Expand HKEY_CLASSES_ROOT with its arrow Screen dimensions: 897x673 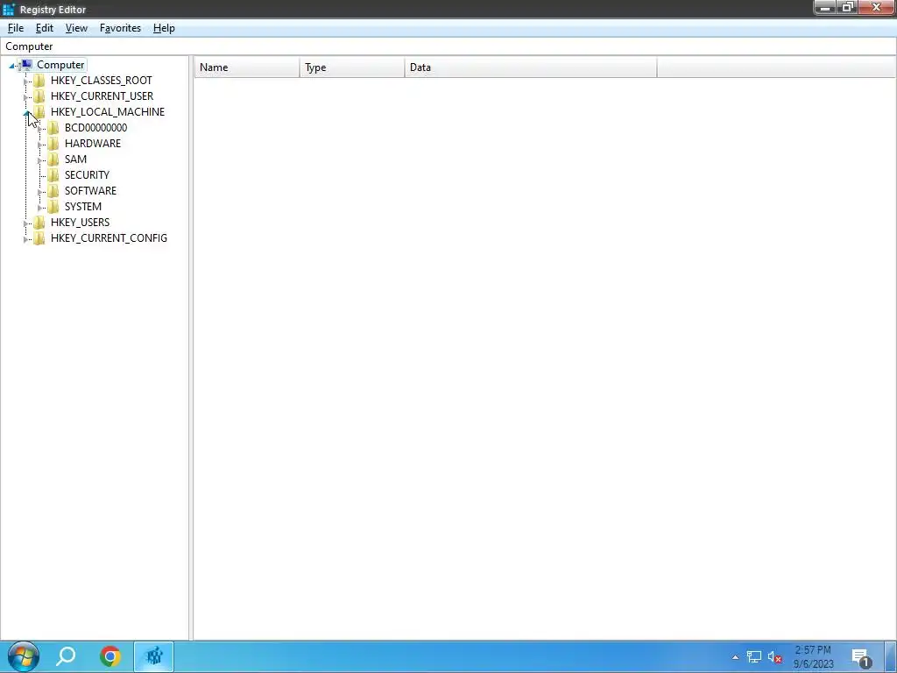25,81
